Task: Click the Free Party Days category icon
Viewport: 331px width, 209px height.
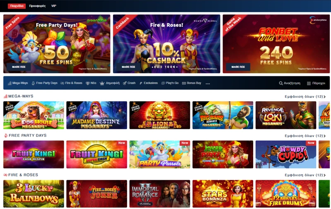Action: pyautogui.click(x=34, y=83)
